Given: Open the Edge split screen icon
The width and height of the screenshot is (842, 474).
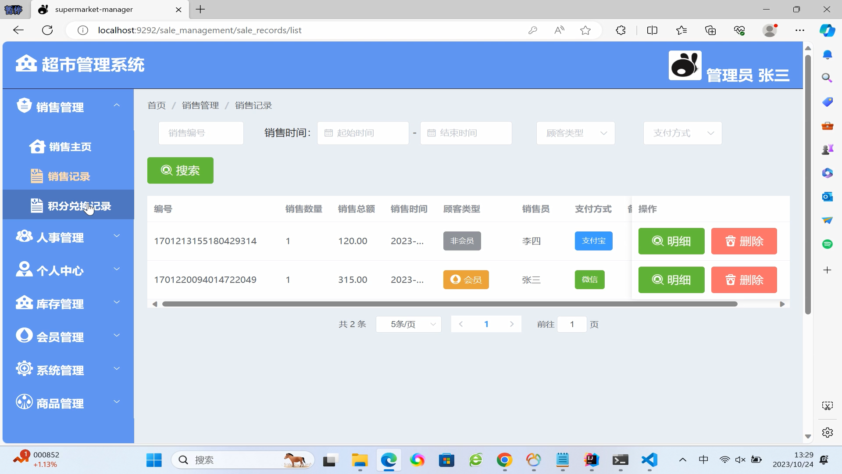Looking at the screenshot, I should pyautogui.click(x=652, y=30).
